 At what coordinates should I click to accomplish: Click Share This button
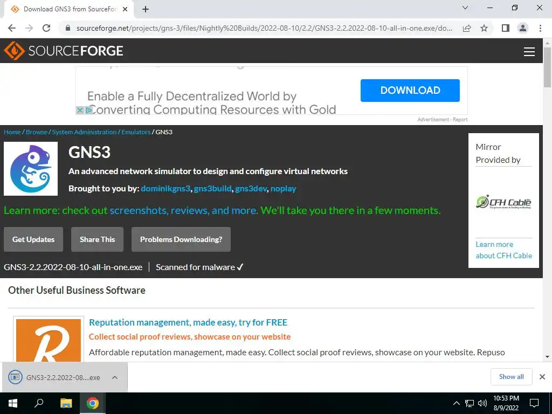coord(97,239)
